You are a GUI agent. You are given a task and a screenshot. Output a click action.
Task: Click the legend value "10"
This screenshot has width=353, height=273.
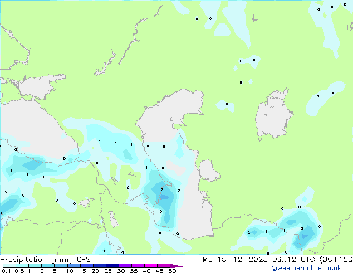[x=70, y=271]
